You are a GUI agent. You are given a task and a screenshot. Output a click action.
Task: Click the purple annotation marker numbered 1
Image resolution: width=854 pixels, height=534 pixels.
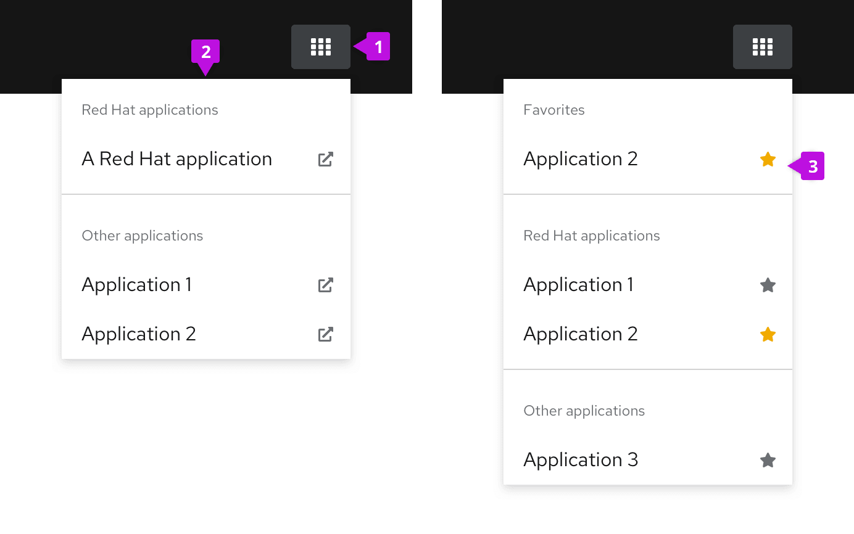[x=378, y=47]
